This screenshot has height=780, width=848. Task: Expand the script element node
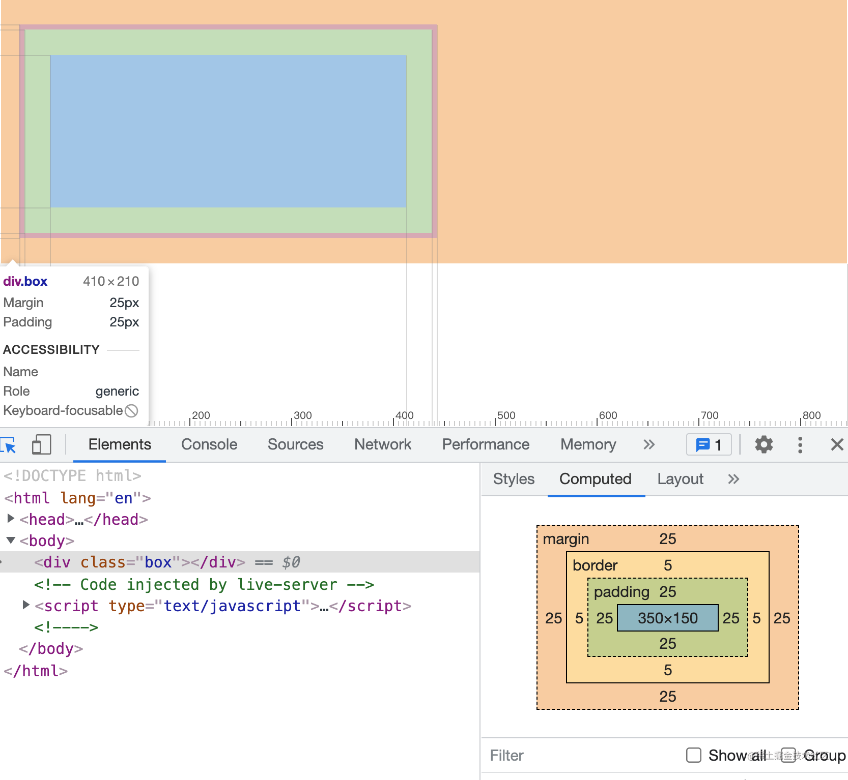(26, 605)
